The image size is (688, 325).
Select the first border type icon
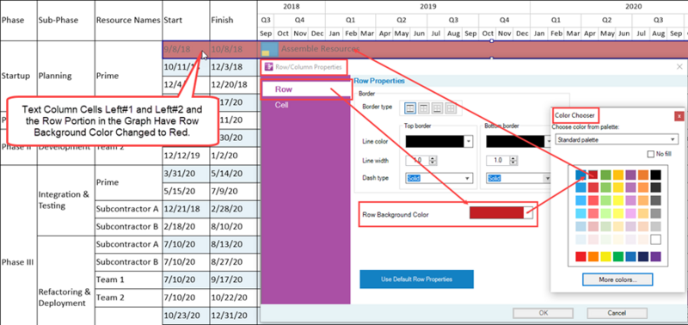coord(410,107)
